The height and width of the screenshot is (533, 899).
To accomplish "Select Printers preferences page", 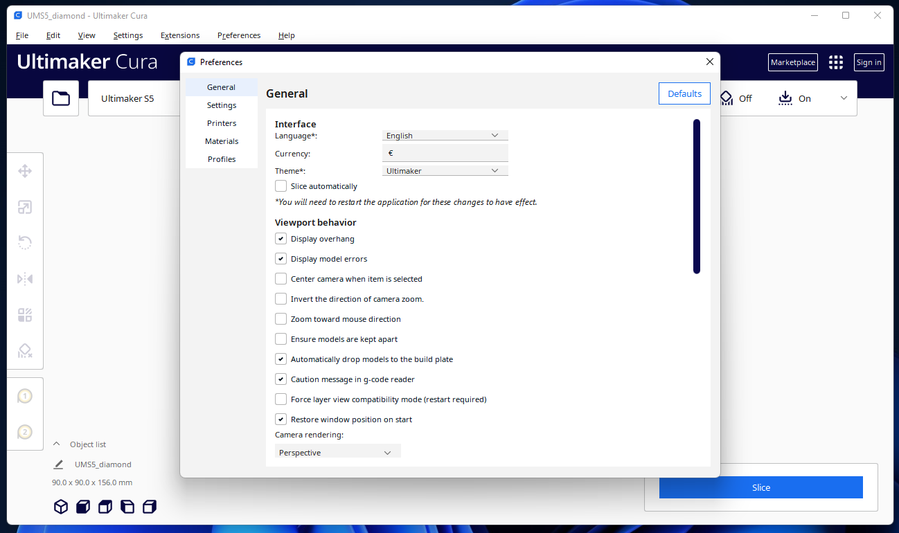I will (222, 123).
